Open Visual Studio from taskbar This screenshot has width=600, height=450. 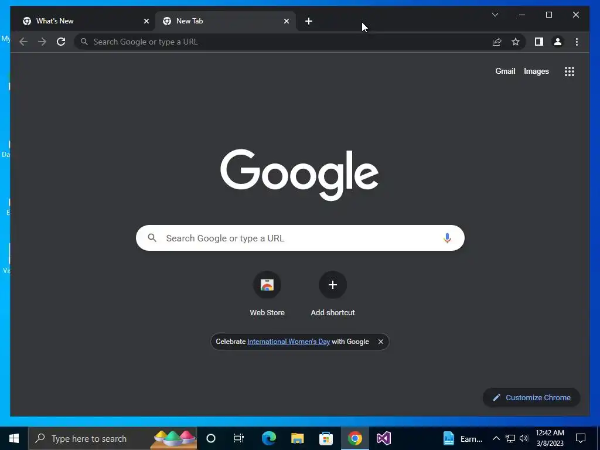[x=383, y=438]
